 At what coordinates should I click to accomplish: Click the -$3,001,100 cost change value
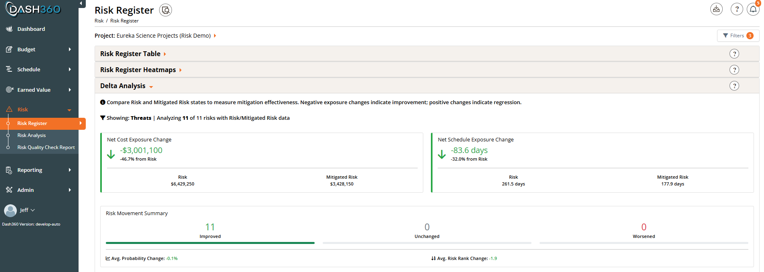click(141, 150)
